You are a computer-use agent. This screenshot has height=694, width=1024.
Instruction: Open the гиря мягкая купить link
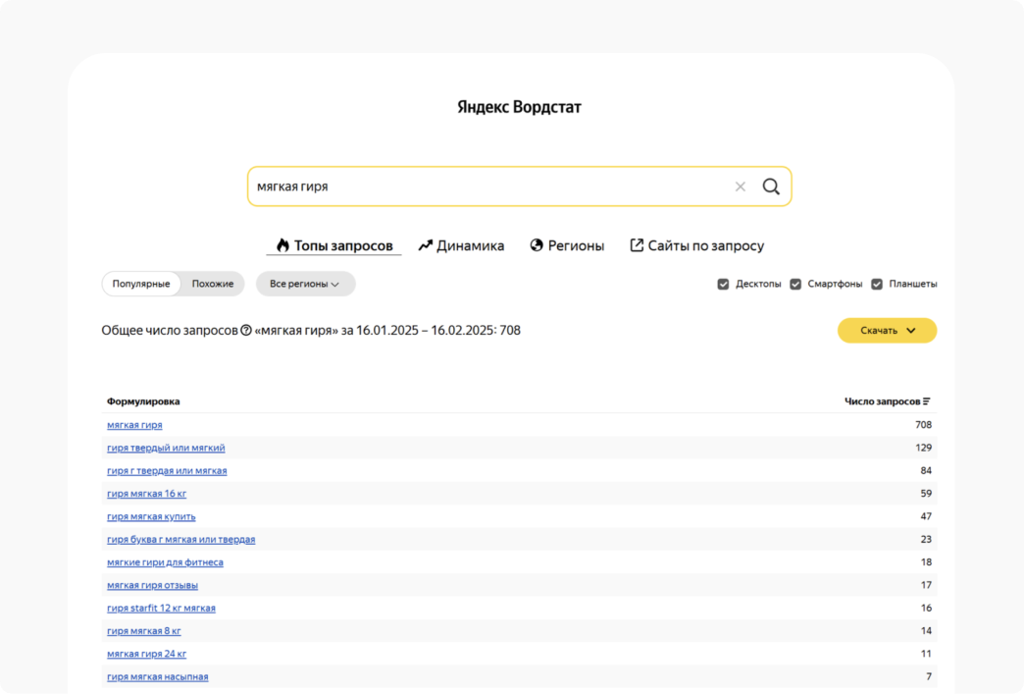point(151,516)
